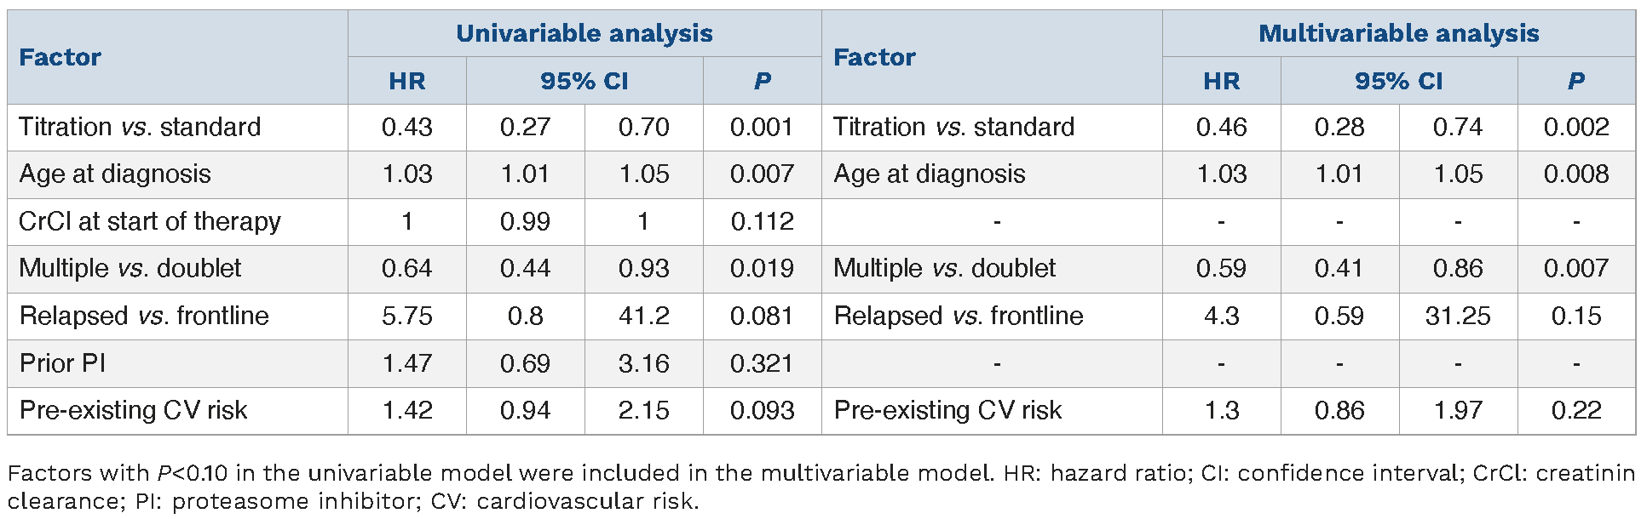Click the Multivariable analysis column header

1398,33
